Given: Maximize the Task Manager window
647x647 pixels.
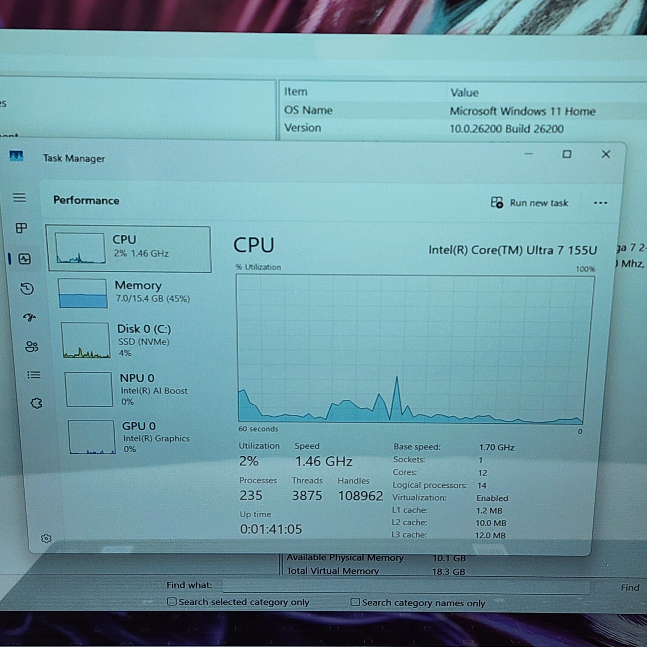Looking at the screenshot, I should [x=567, y=154].
